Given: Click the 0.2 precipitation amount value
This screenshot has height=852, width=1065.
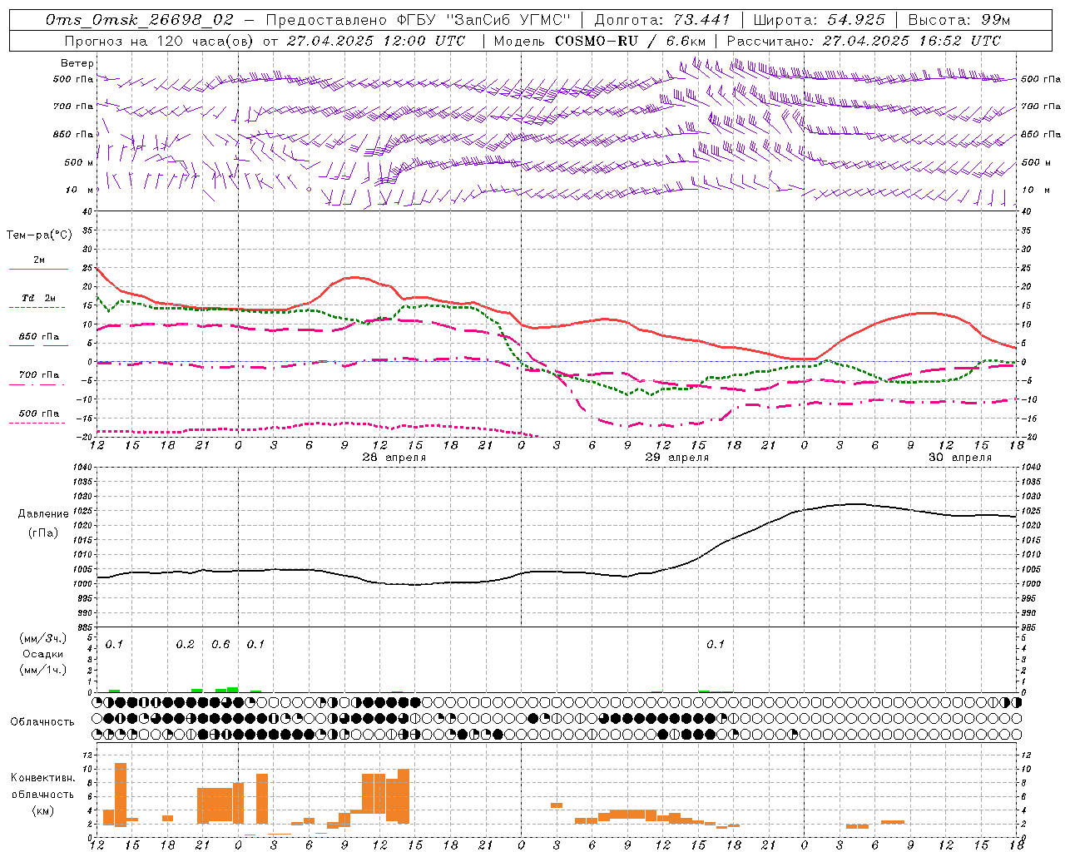Looking at the screenshot, I should pyautogui.click(x=185, y=645).
